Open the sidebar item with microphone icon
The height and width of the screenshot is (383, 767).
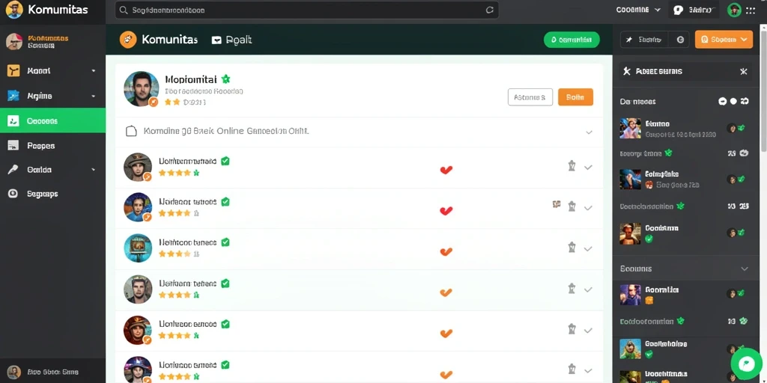pyautogui.click(x=52, y=170)
